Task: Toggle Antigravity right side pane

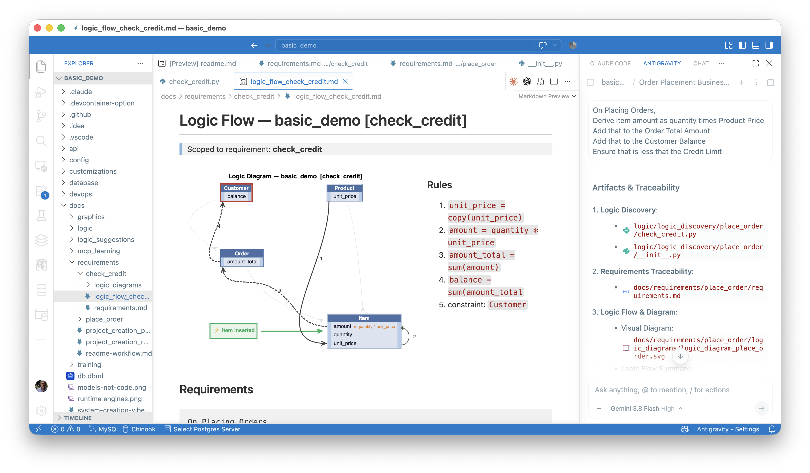Action: 770,82
